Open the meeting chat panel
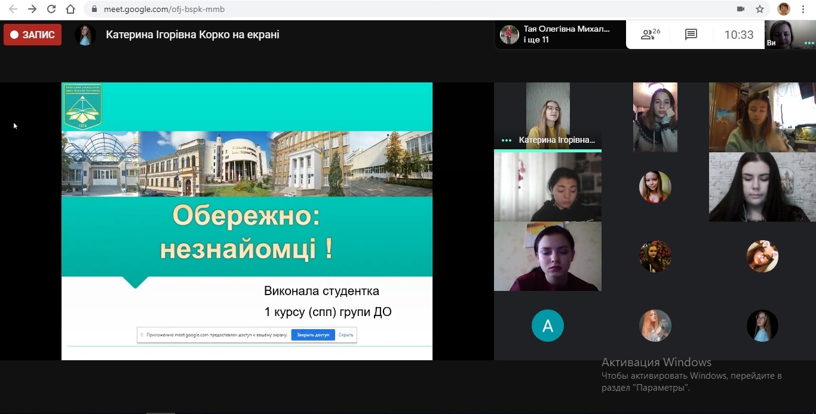 (x=691, y=35)
